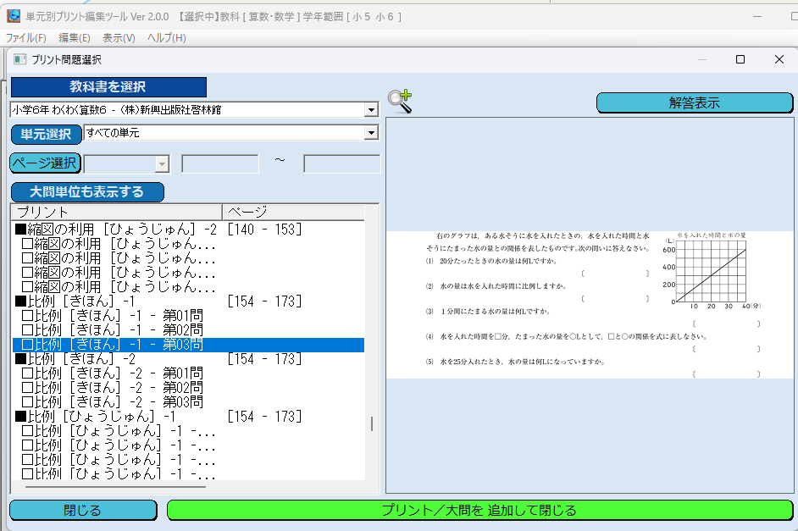
Task: Click the magnifier zoom-in icon
Action: tap(399, 101)
